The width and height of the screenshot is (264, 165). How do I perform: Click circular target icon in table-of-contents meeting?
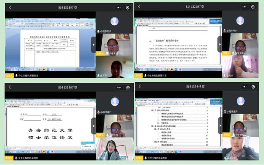[x=253, y=87]
